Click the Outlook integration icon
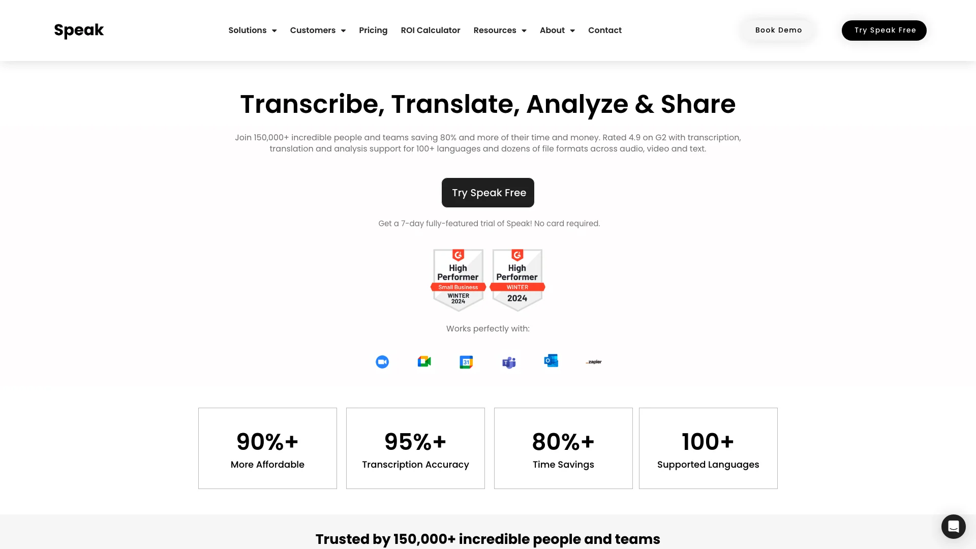 click(x=551, y=361)
